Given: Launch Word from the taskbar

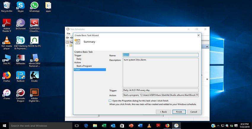Looking at the screenshot, I should click(140, 126).
